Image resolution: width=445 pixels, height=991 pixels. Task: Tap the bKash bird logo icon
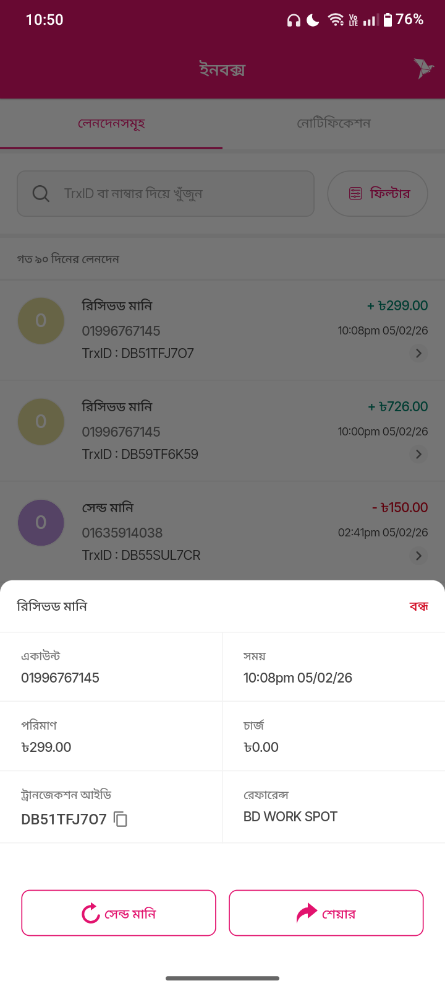pos(423,68)
